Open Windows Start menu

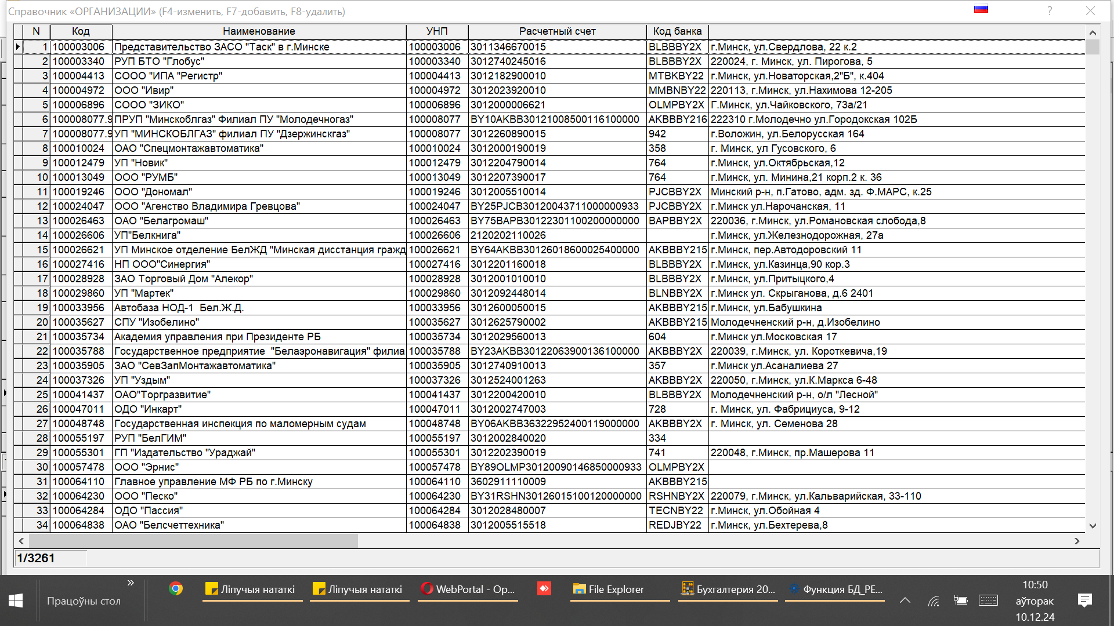(x=16, y=600)
